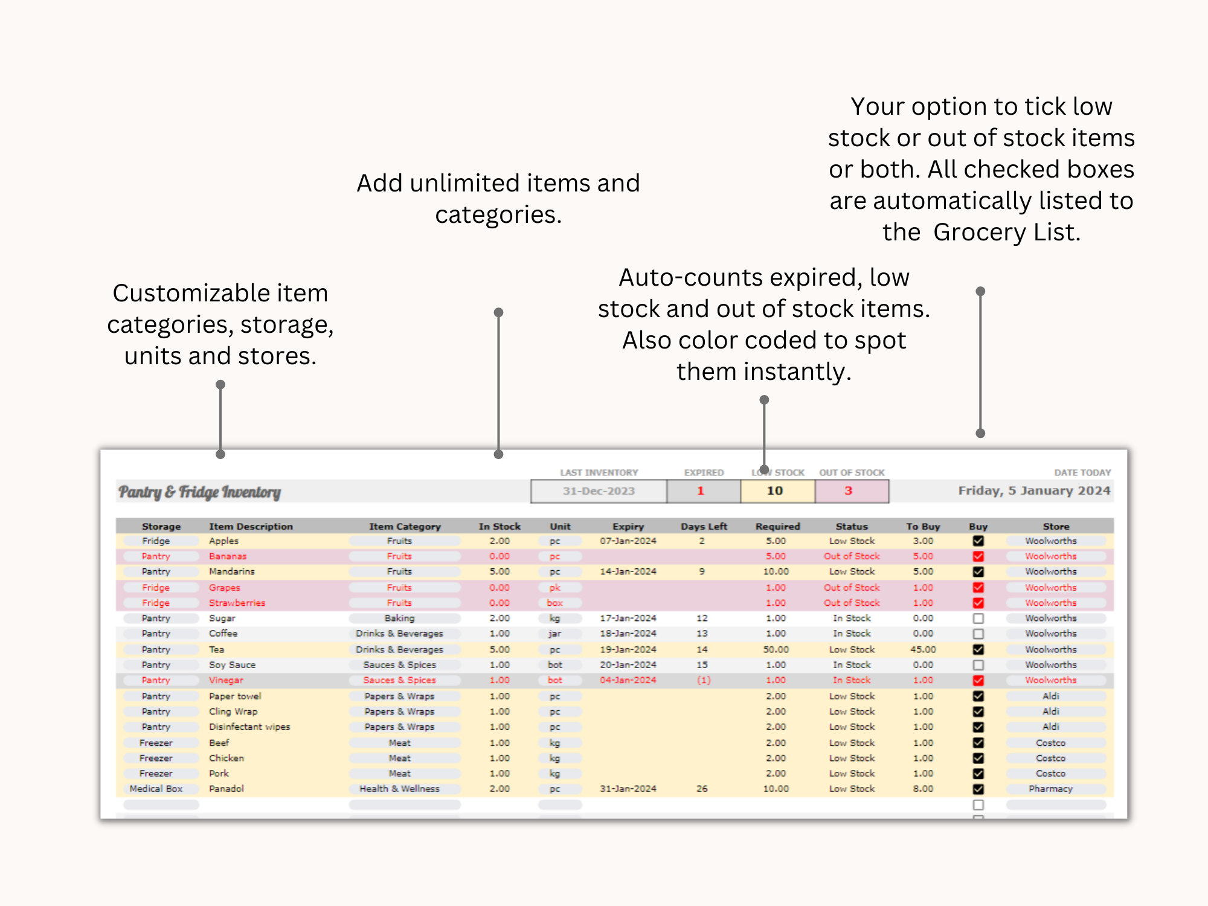Select the Vinegar item description cell

pyautogui.click(x=226, y=680)
